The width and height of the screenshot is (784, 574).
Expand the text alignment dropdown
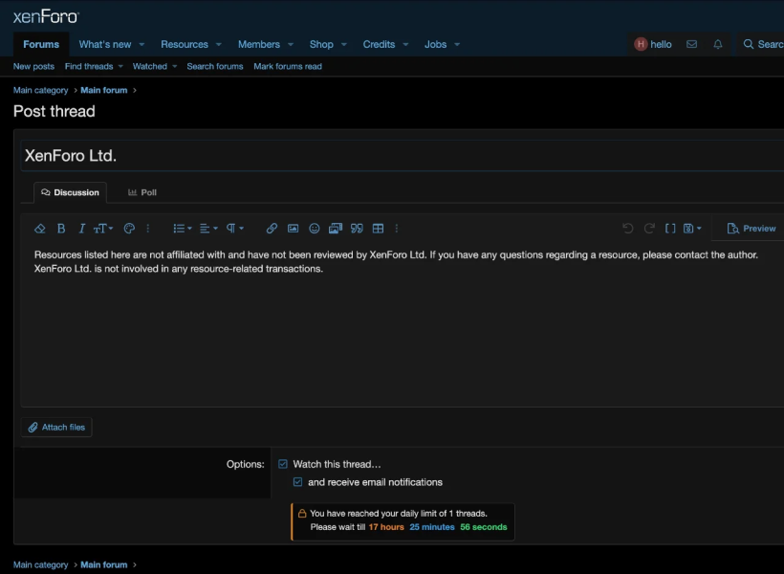point(208,229)
